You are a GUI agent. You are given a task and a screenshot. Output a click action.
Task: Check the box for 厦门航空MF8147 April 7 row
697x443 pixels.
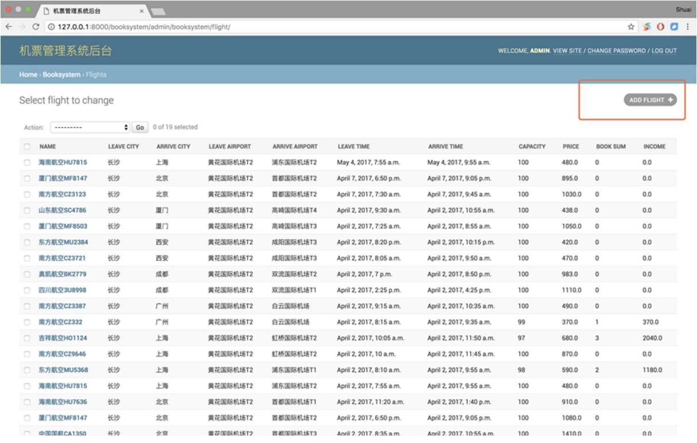pos(27,178)
